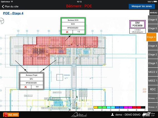Screen dimensions: 158x118
Task: Open the Ref. MEEI PDF icon
Action: coord(11,115)
